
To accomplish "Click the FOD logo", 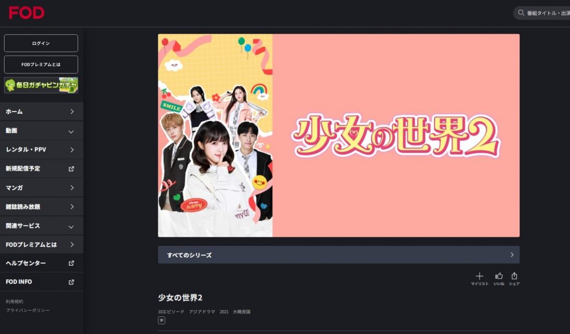I will [27, 13].
